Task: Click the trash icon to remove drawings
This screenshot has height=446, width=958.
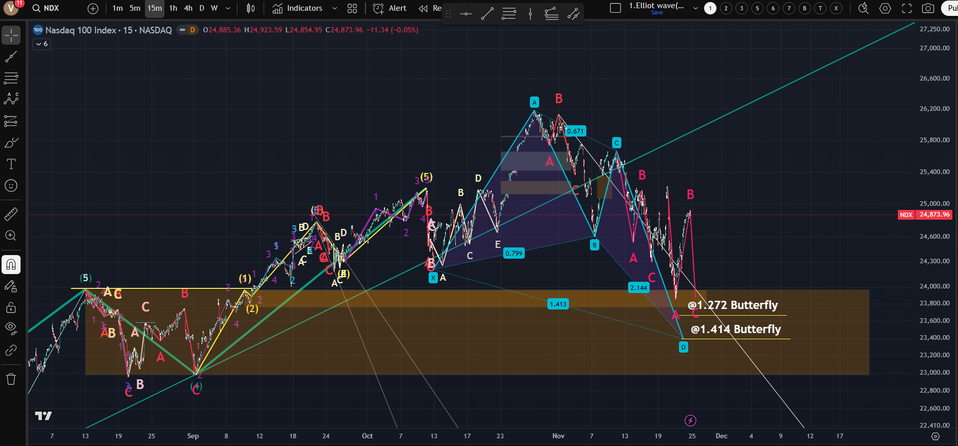Action: point(11,379)
